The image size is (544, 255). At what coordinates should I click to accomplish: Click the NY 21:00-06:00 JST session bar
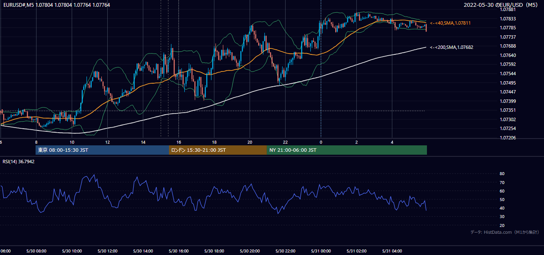click(x=347, y=150)
